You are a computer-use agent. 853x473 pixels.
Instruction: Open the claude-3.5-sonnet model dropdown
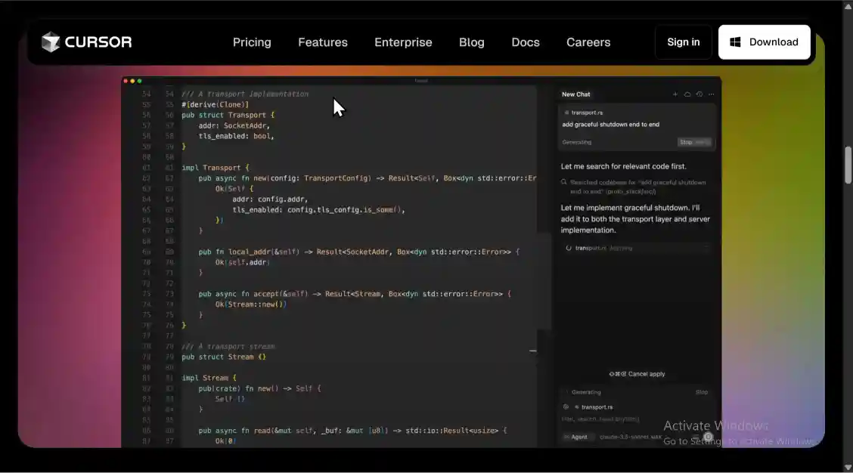tap(630, 436)
